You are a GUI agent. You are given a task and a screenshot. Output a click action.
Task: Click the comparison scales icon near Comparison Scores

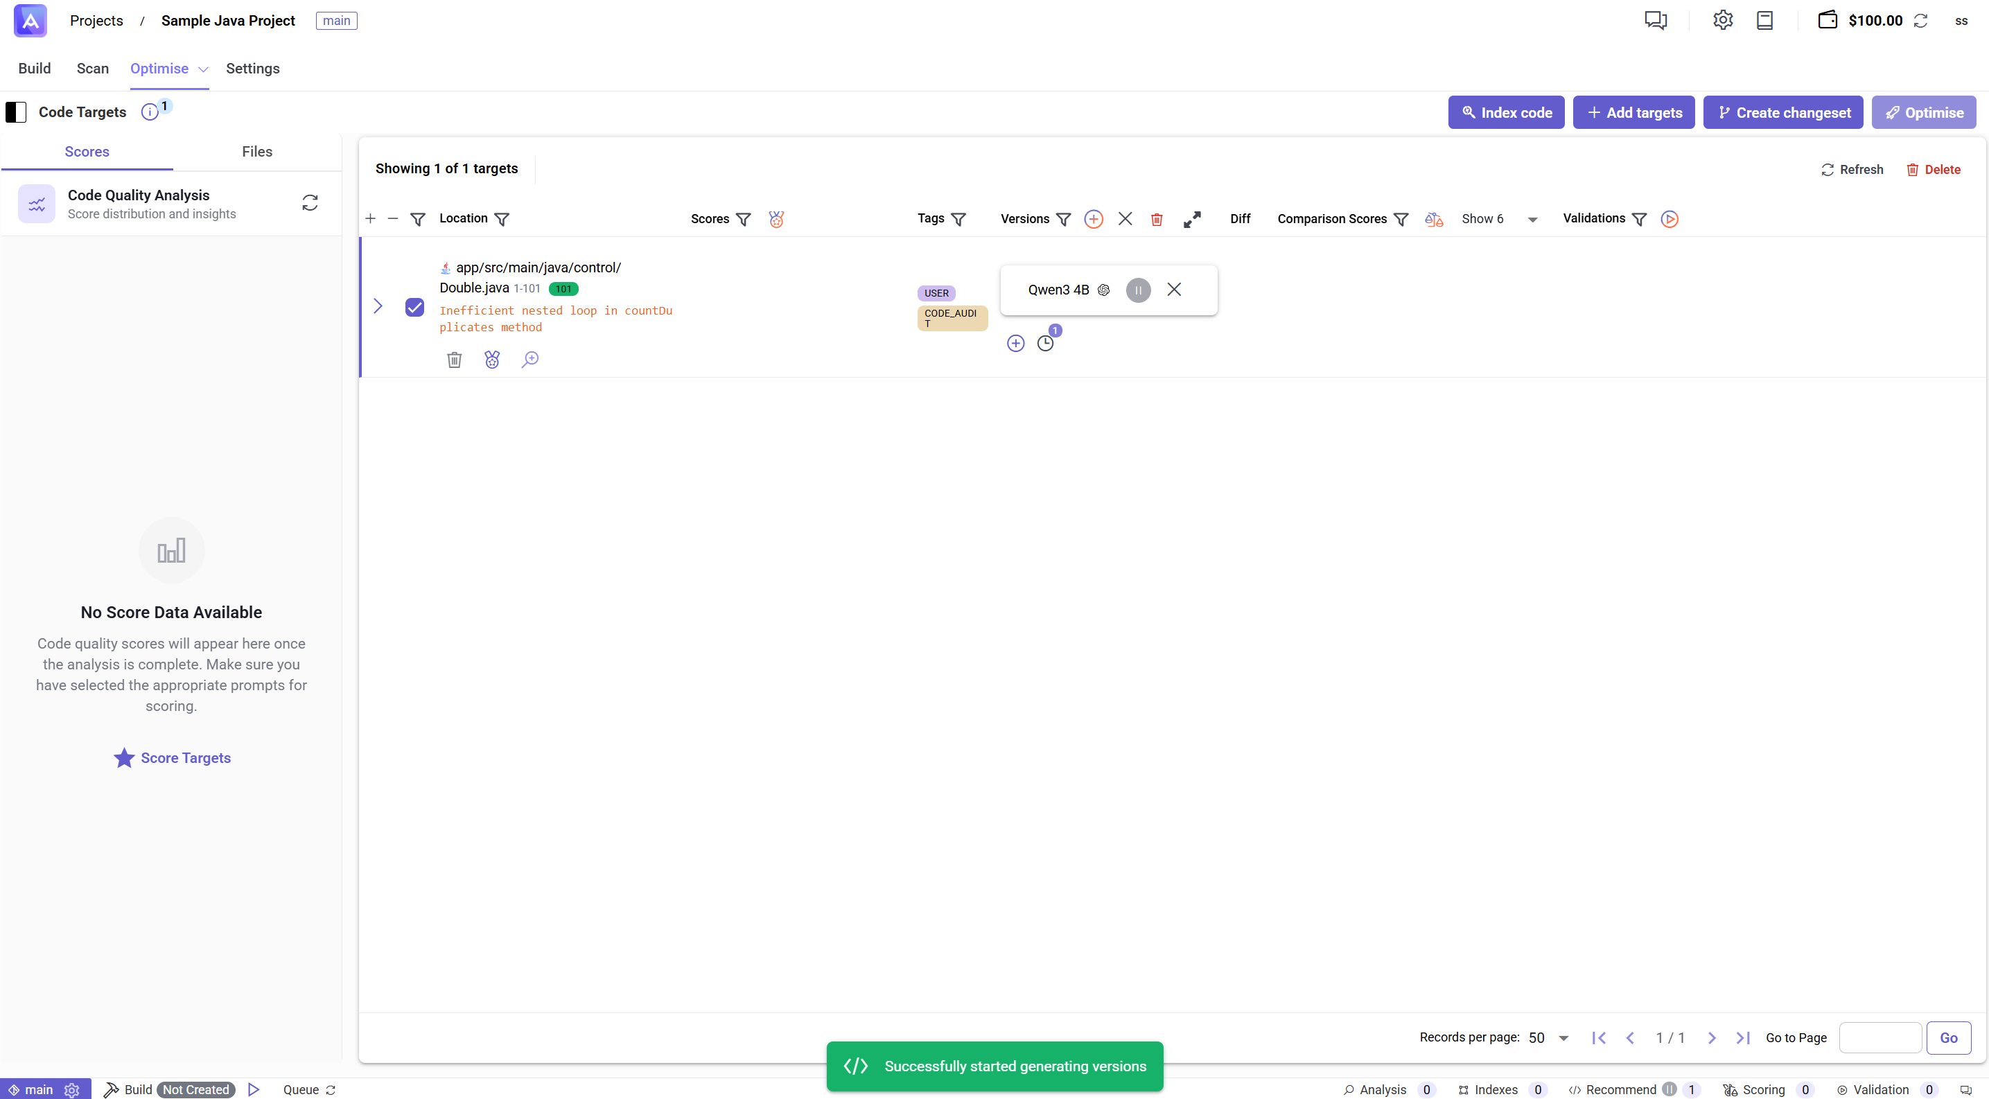[x=1433, y=219]
